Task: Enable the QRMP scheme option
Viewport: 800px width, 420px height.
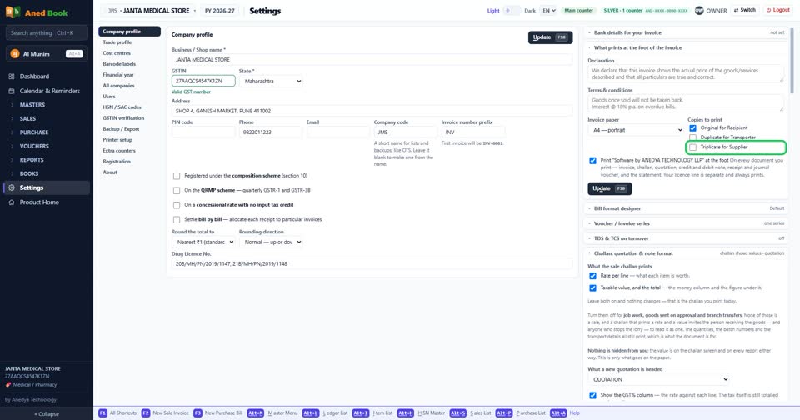Action: [177, 190]
